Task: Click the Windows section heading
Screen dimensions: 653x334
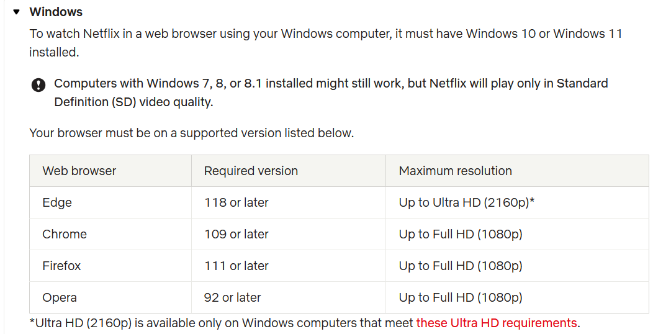Action: coord(56,12)
